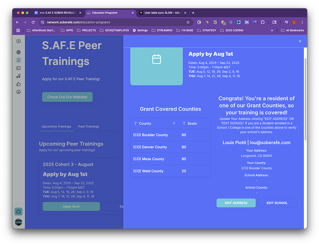Close the training details side panel
This screenshot has height=245, width=319.
point(300,42)
